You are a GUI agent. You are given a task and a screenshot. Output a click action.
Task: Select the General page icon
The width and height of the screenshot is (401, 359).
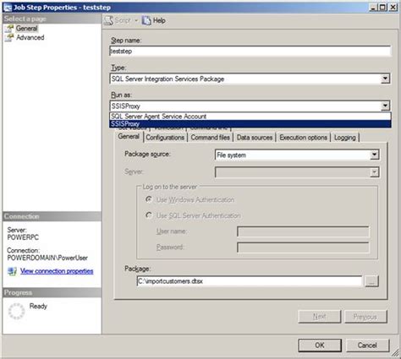[9, 28]
